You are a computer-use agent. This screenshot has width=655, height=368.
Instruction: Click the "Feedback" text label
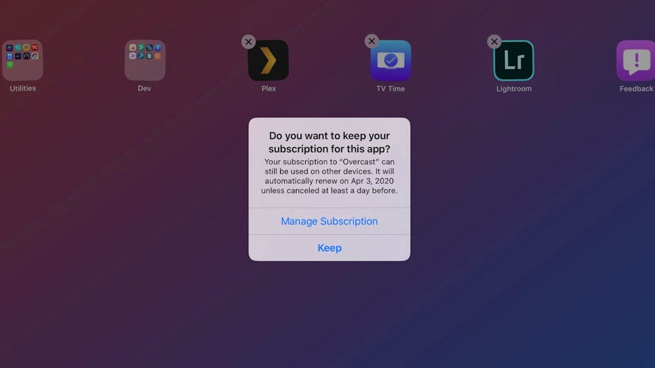click(636, 88)
